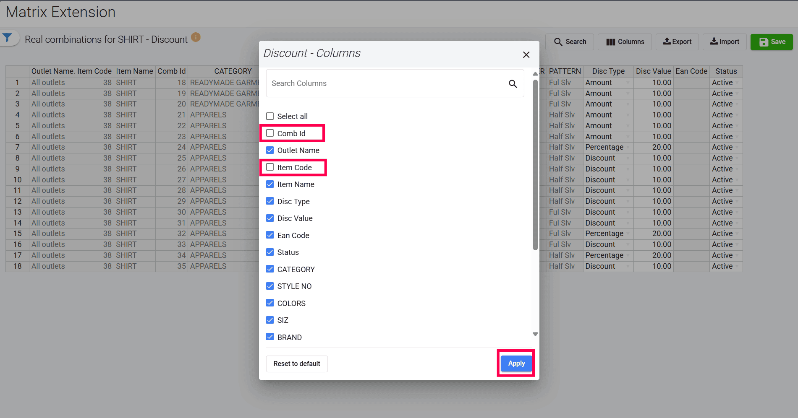This screenshot has width=798, height=418.
Task: Close the Discount Columns dialog
Action: [526, 55]
